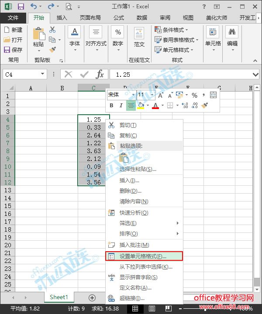Toggle center alignment in mini toolbar
The image size is (262, 314).
(x=131, y=106)
